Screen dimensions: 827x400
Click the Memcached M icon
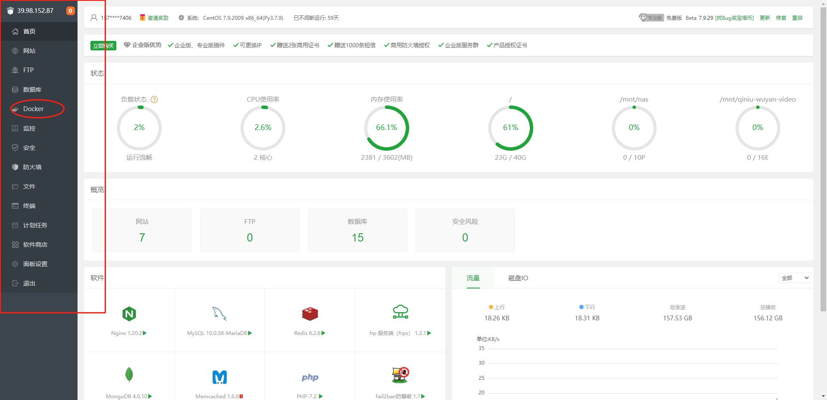[x=220, y=377]
